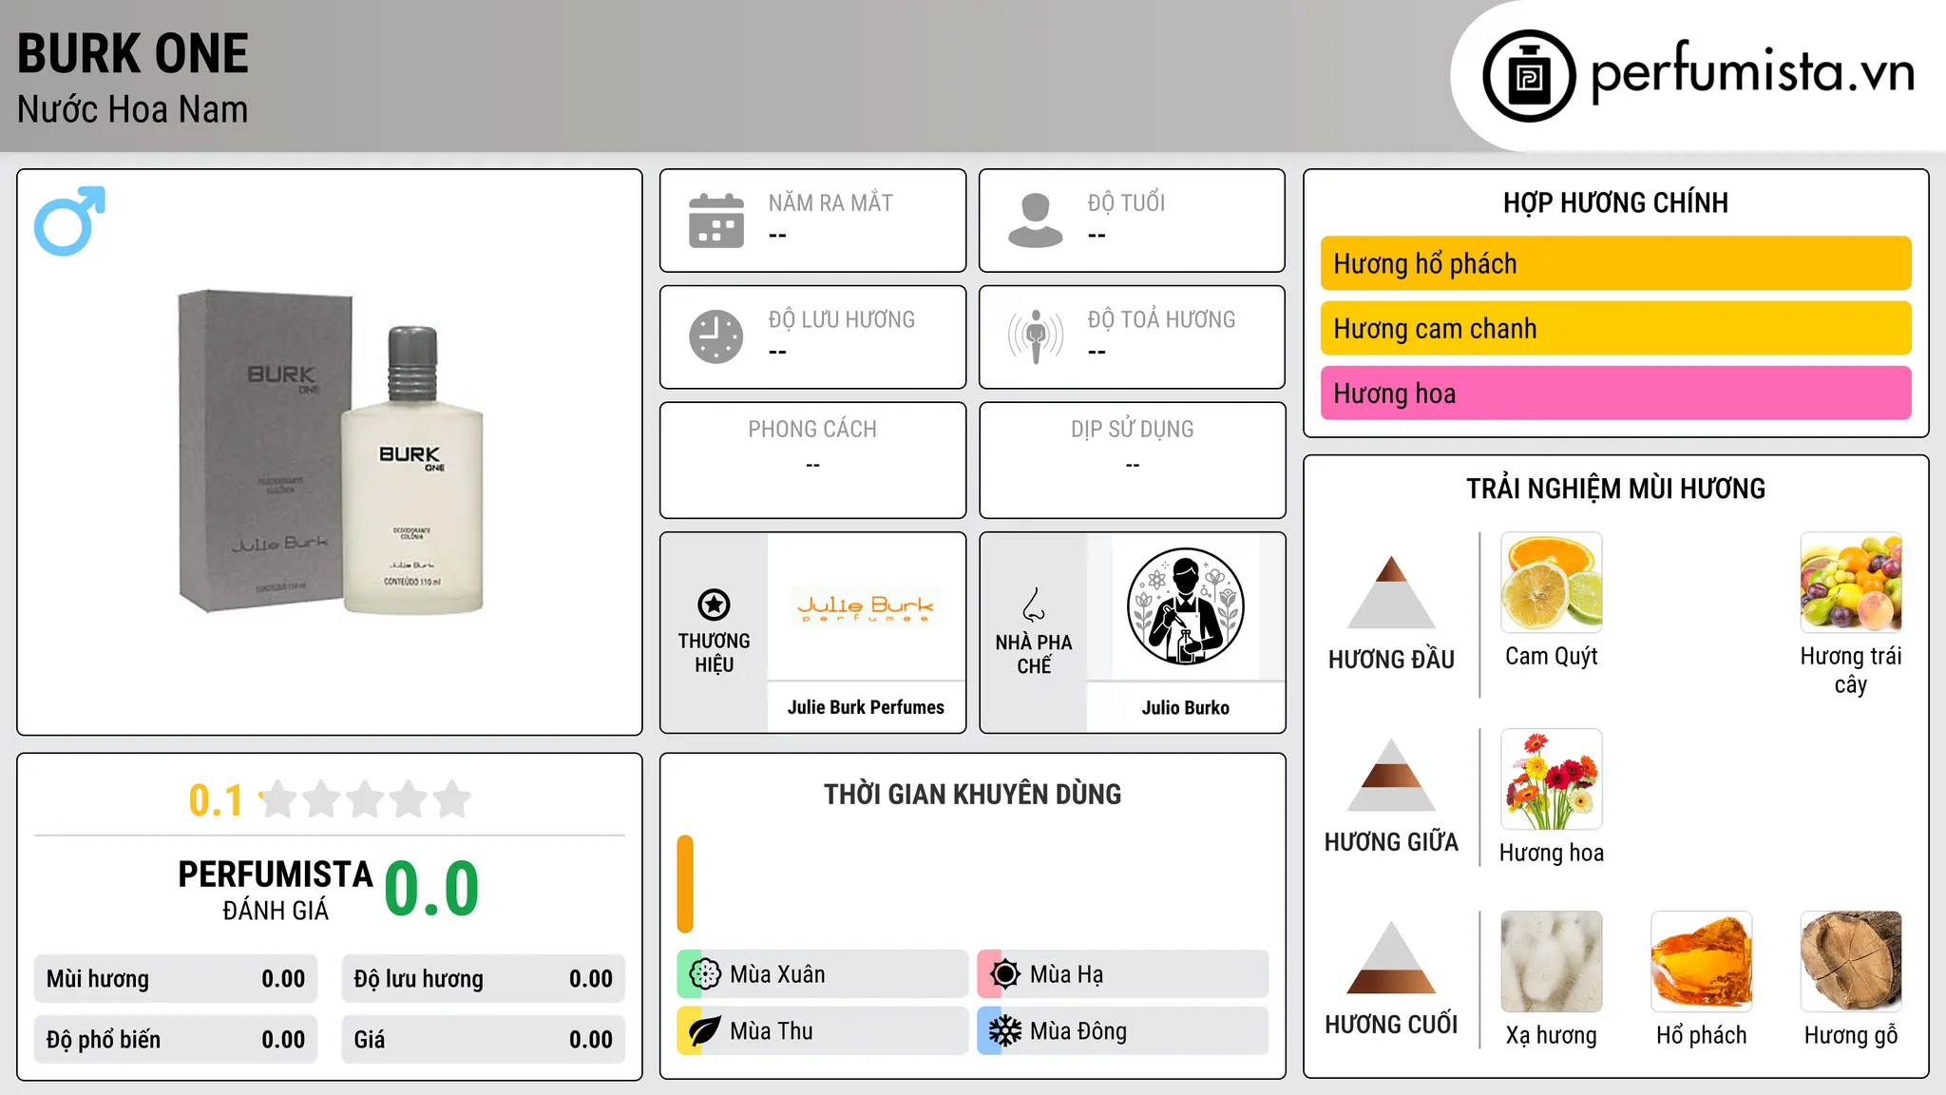1946x1095 pixels.
Task: Select the Mùa Thu season label
Action: coord(772,1031)
